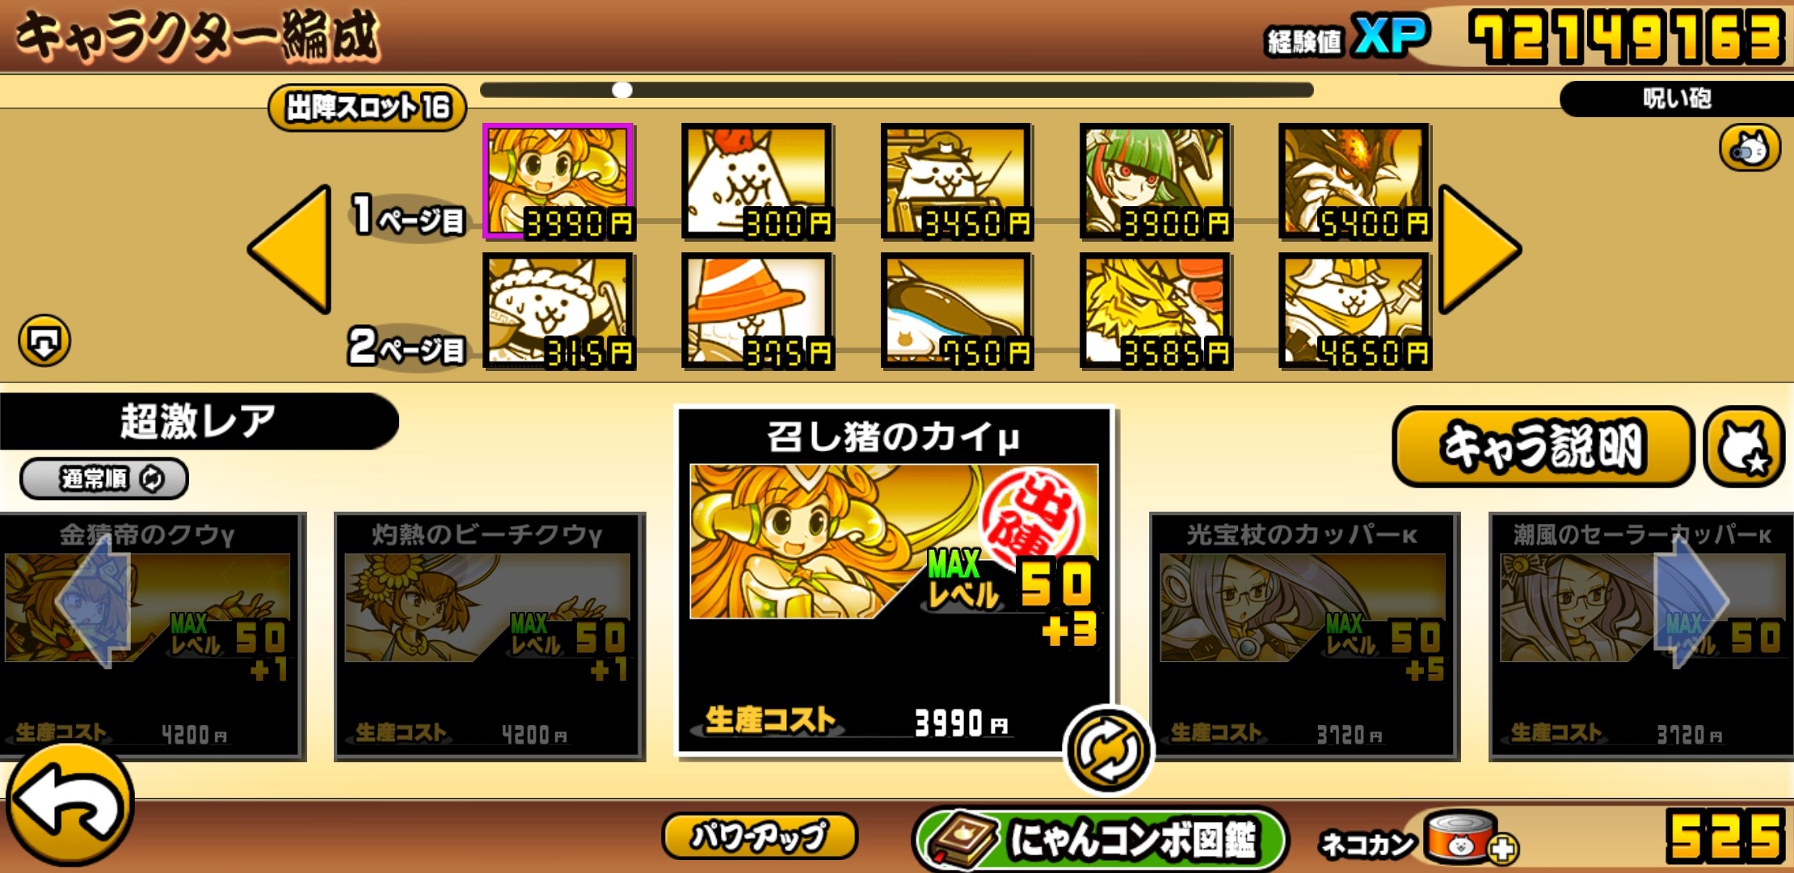Choose the 光宝杖のカッパーκ character card
The image size is (1794, 873).
1303,636
